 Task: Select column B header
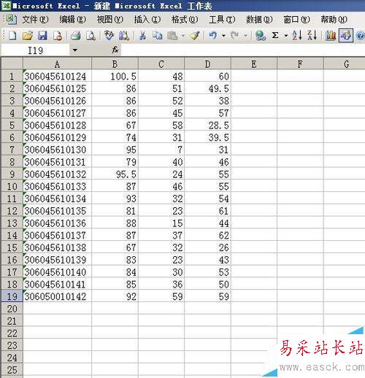coord(115,64)
